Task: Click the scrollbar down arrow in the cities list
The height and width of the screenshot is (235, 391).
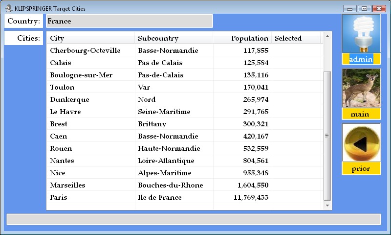Action: click(x=327, y=206)
